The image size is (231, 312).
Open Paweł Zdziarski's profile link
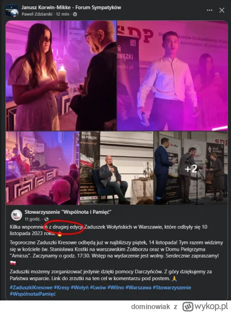pos(37,14)
